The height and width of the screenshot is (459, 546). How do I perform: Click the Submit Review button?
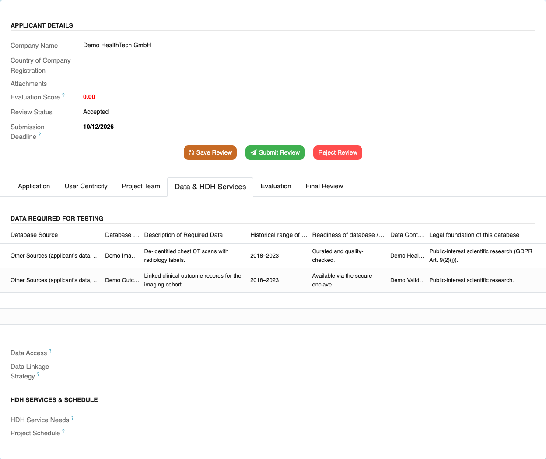275,152
